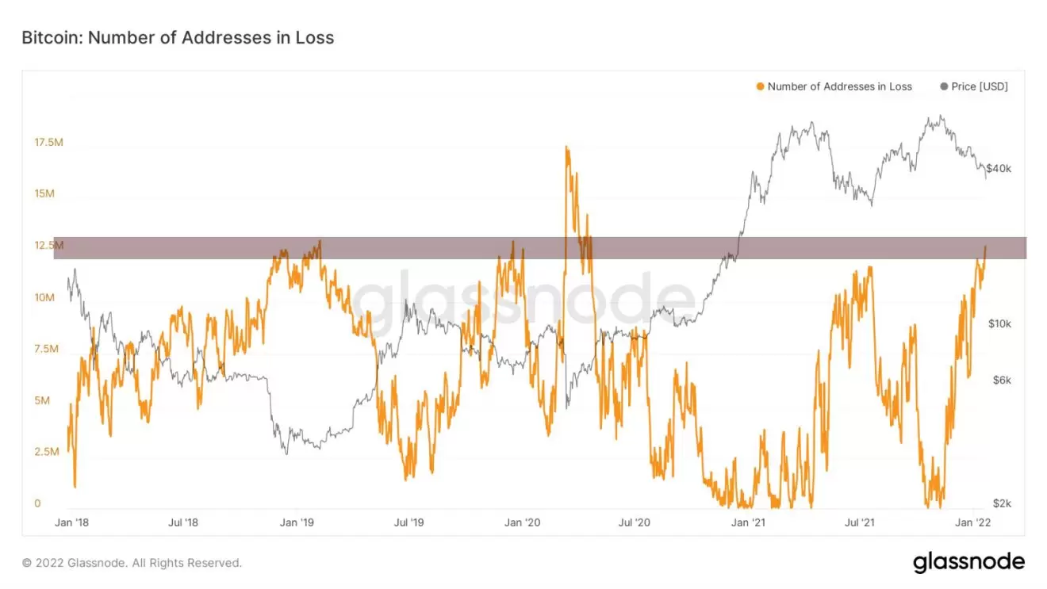
Task: Select the Jan '20 x-axis label
Action: click(x=523, y=522)
